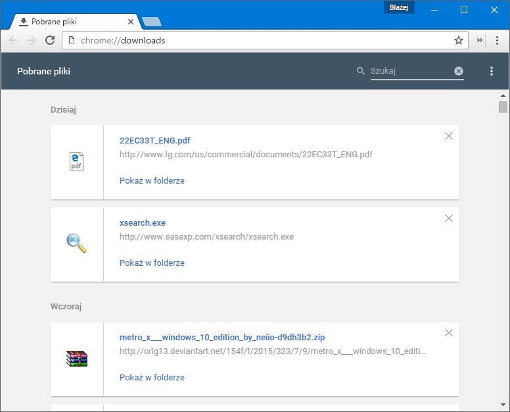Open the downloads page three-dot menu
This screenshot has width=510, height=412.
tap(492, 71)
